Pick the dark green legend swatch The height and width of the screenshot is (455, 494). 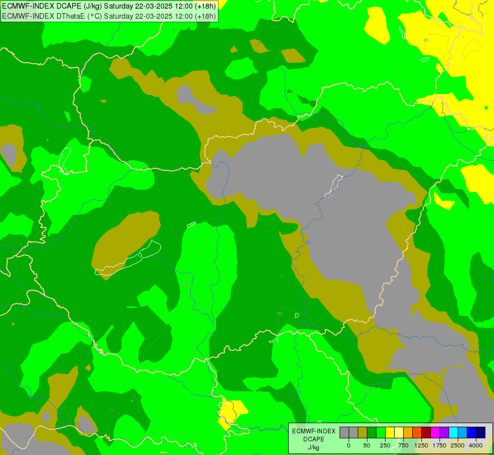[371, 432]
